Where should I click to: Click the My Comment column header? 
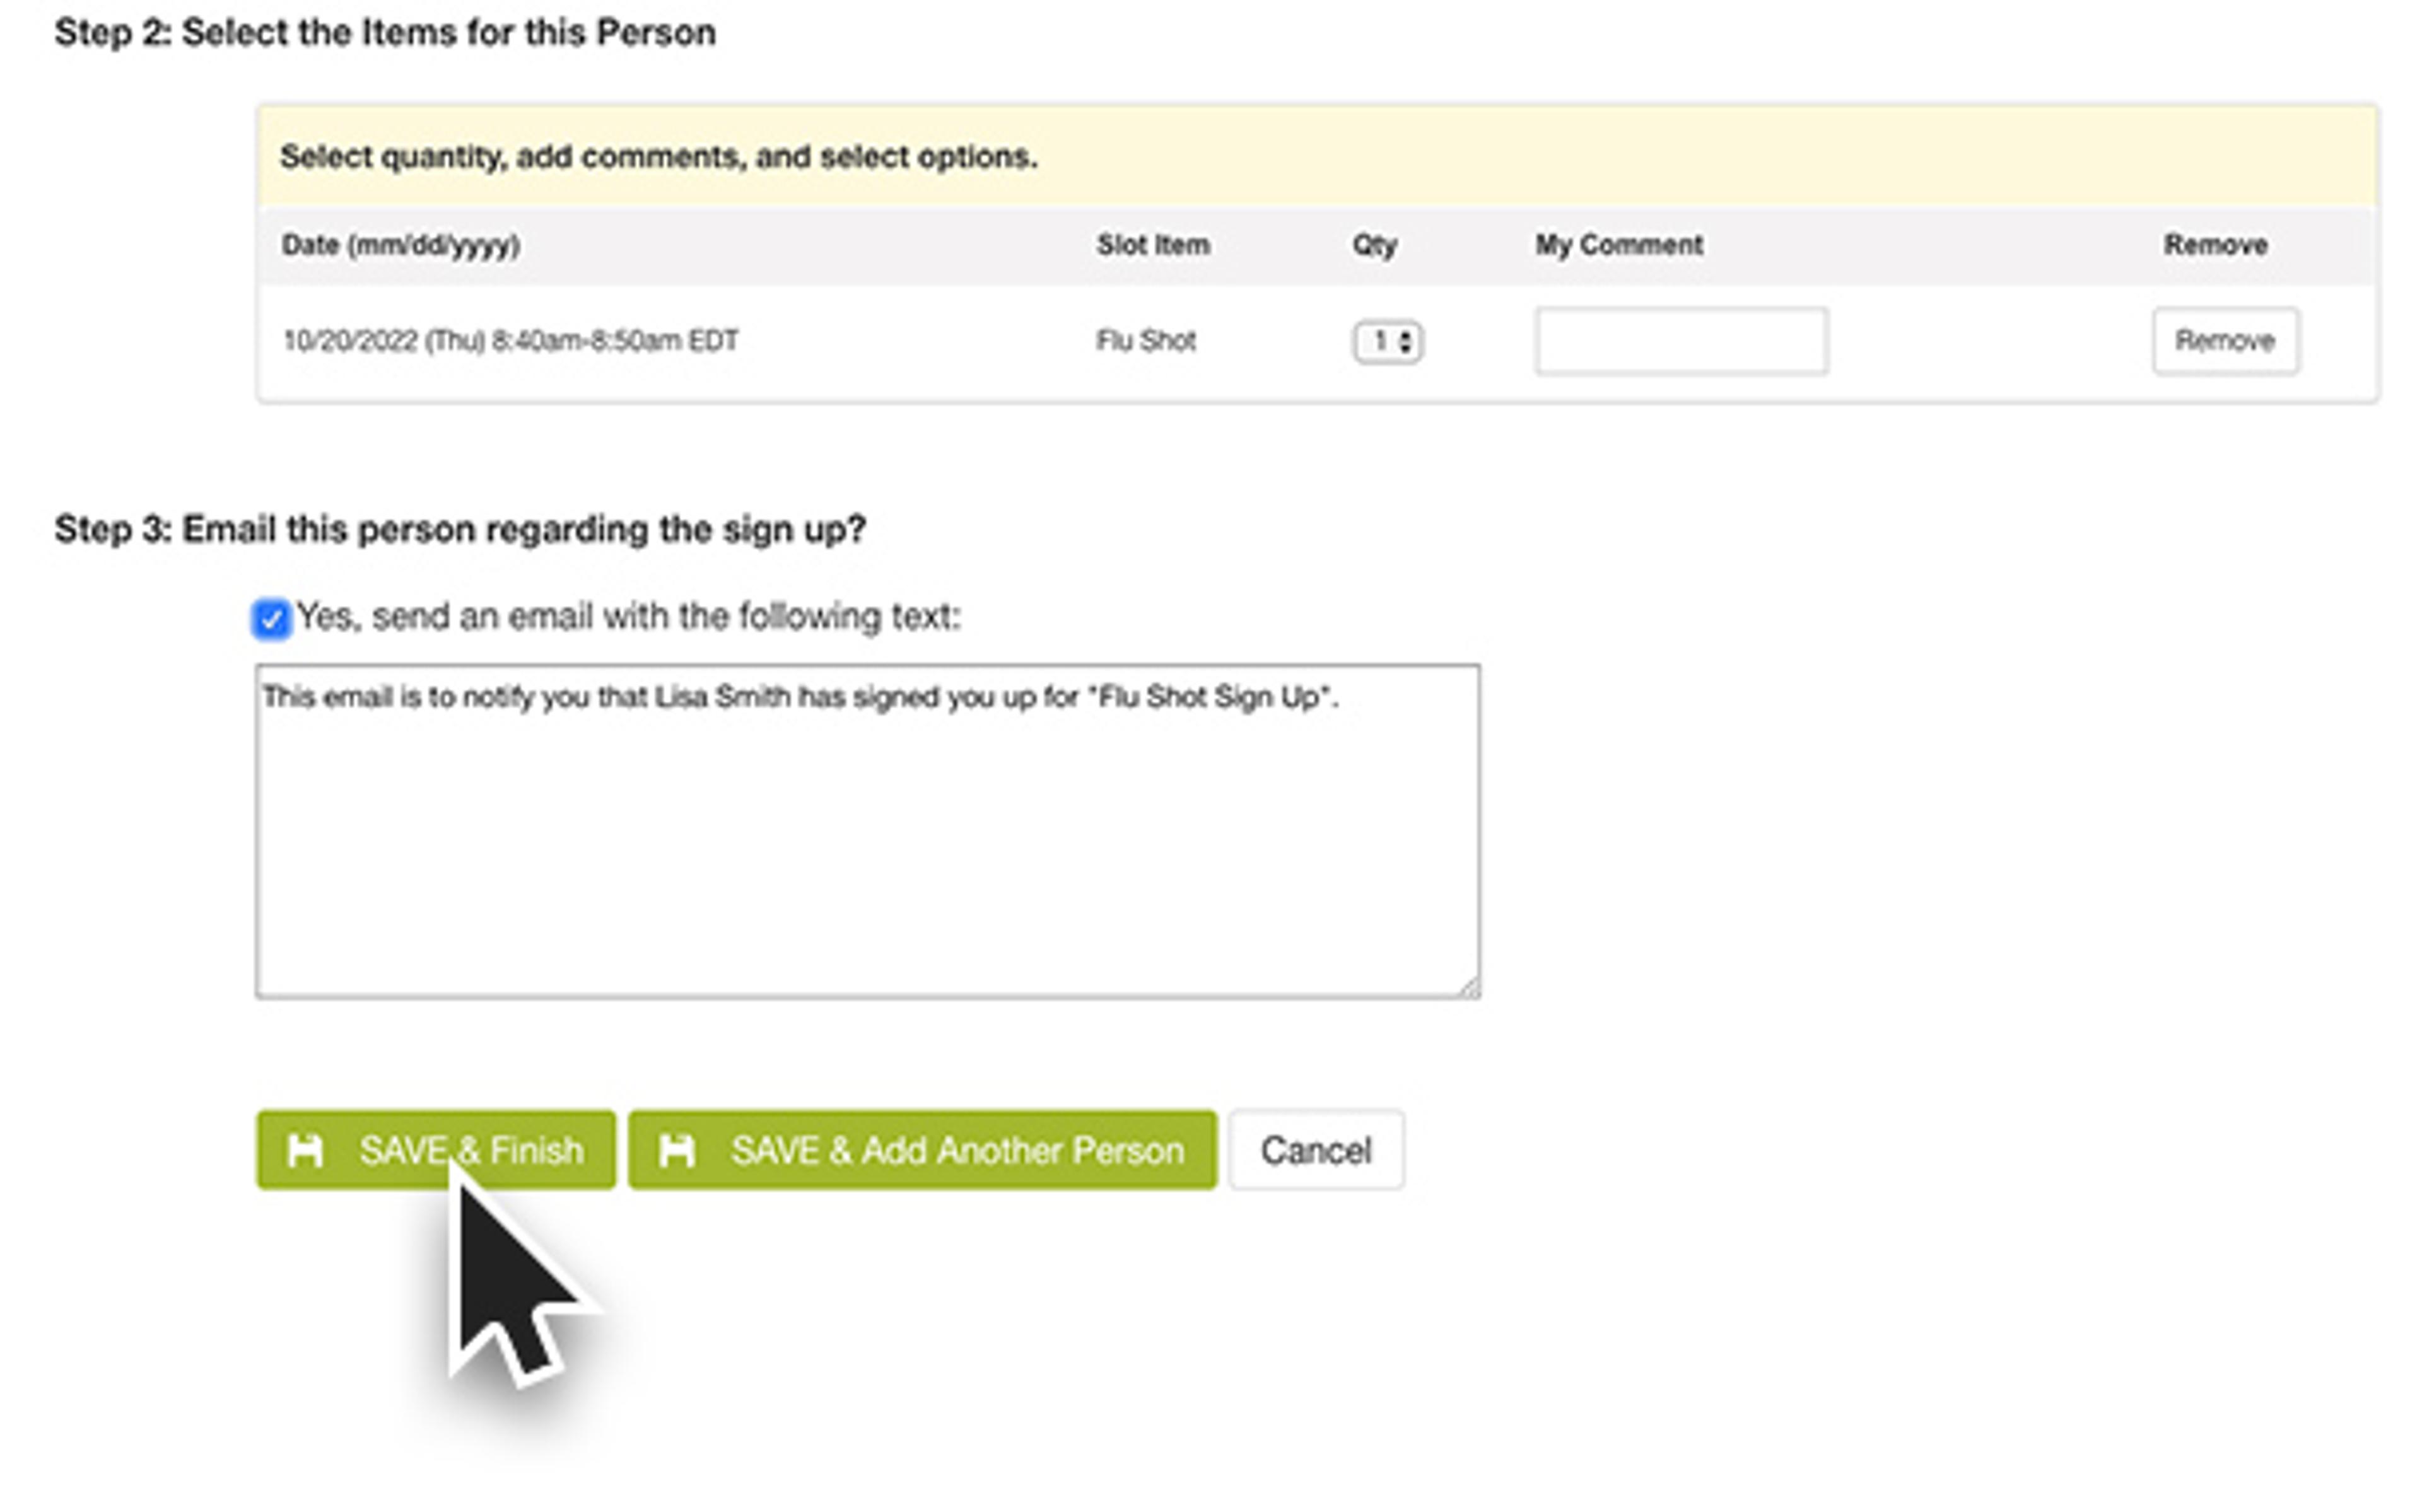1618,245
